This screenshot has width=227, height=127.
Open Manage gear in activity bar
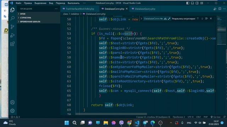[12, 111]
